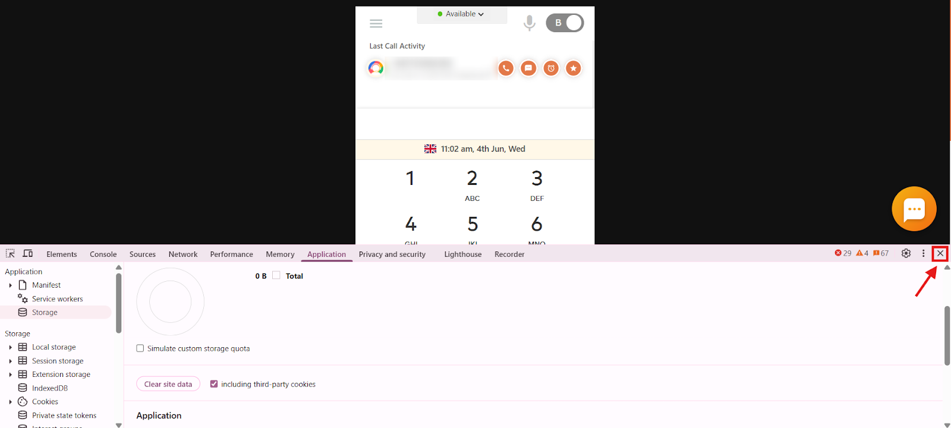Select Local storage in the sidebar
951x428 pixels.
tap(54, 347)
